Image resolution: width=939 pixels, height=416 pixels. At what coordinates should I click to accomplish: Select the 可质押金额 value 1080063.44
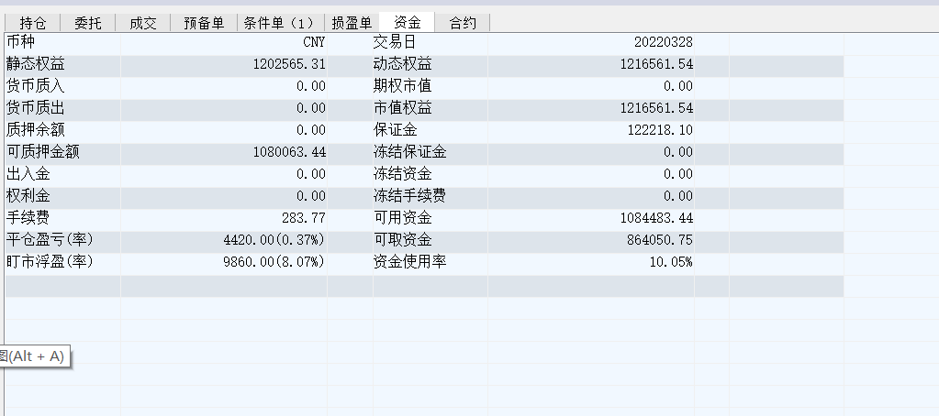point(289,152)
